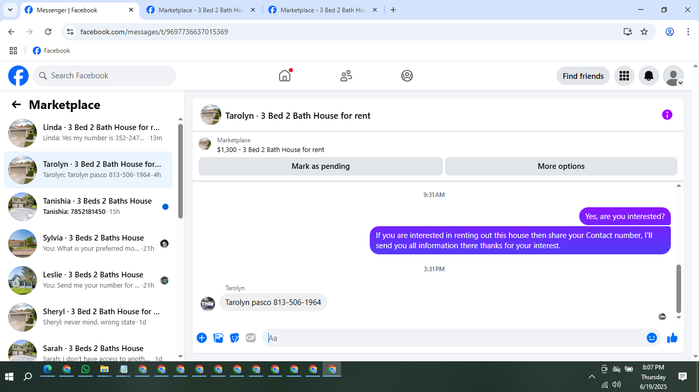Attach a photo using the image icon
The width and height of the screenshot is (699, 392).
tap(218, 338)
